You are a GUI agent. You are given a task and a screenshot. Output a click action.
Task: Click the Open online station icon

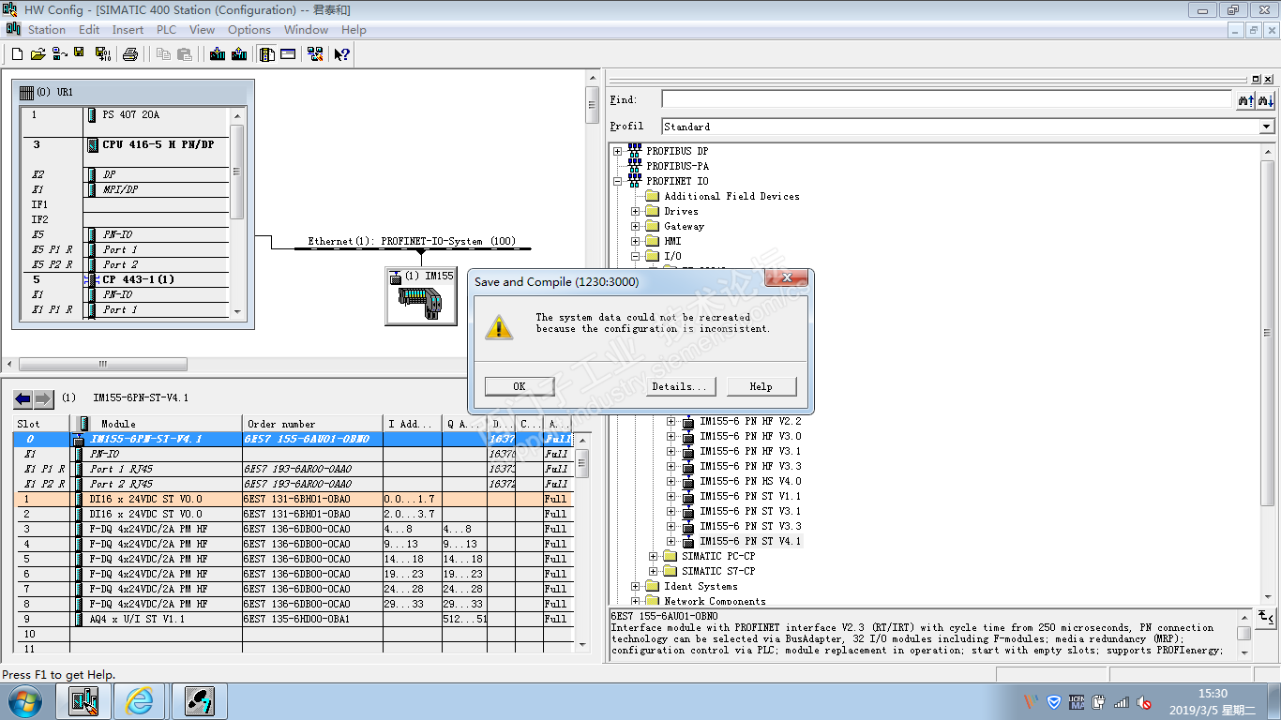pyautogui.click(x=58, y=54)
